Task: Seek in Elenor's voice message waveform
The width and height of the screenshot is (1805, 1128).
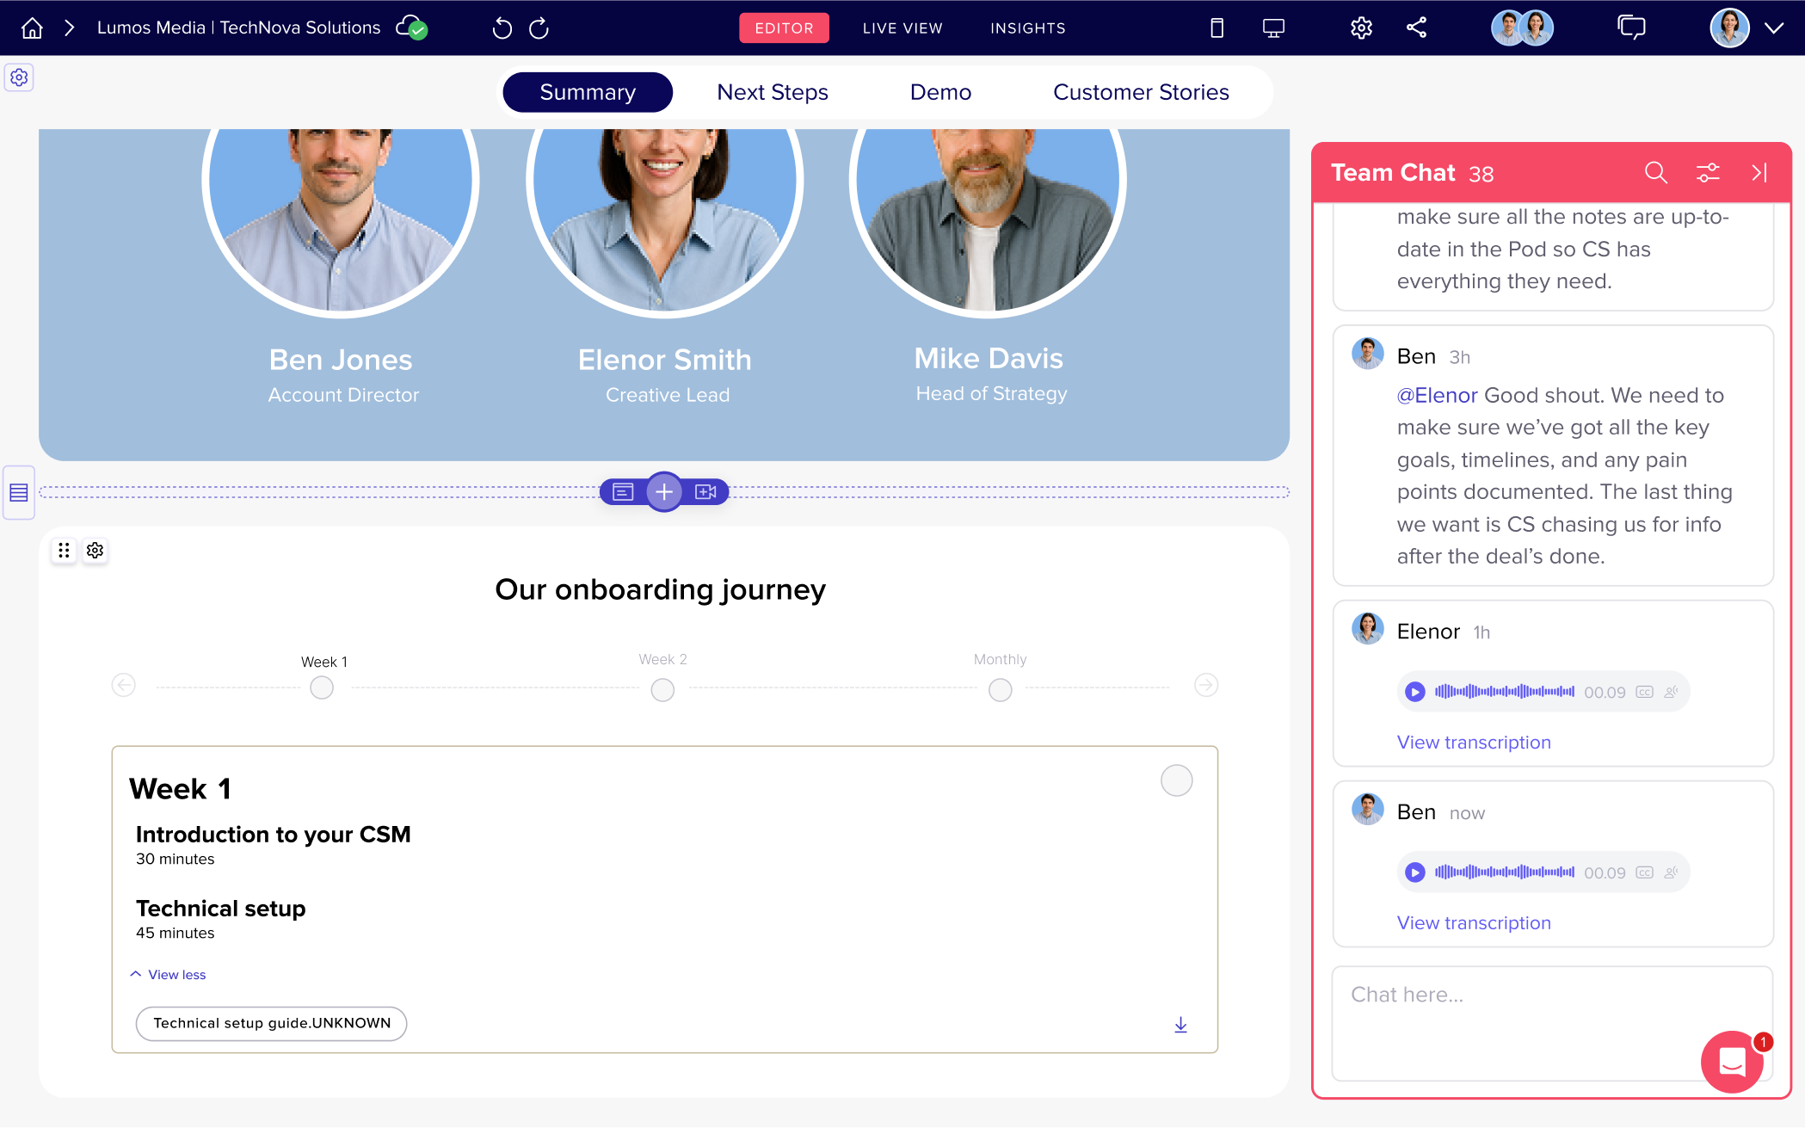Action: point(1505,692)
